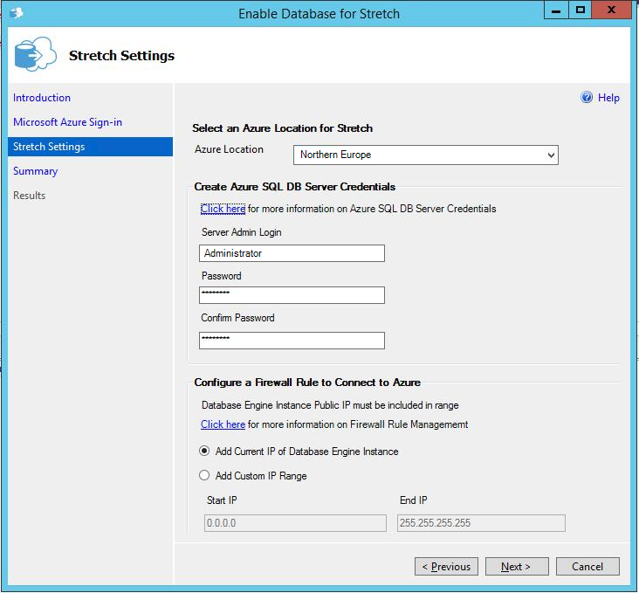Click the 'Azure Location' label
This screenshot has height=593, width=639.
point(229,149)
